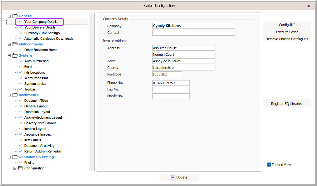
Task: Select the Quotations & Pricing label
Action: 36,157
